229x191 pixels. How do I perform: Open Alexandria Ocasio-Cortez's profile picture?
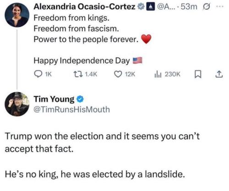click(x=17, y=15)
